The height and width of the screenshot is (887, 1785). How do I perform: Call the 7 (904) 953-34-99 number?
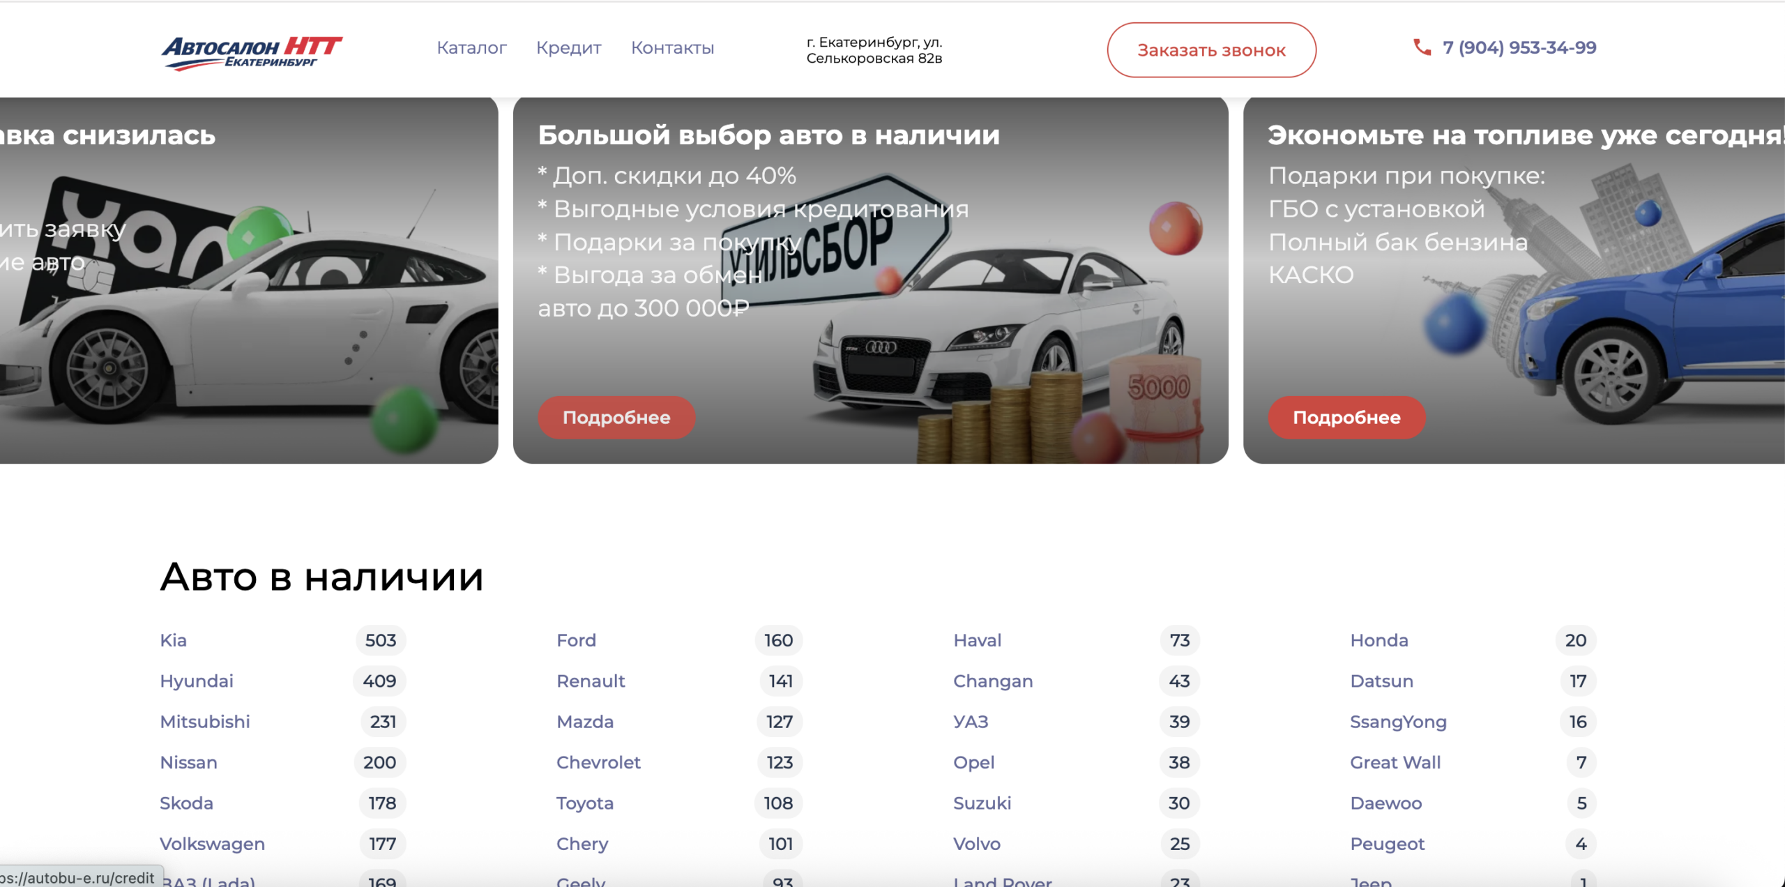coord(1520,47)
